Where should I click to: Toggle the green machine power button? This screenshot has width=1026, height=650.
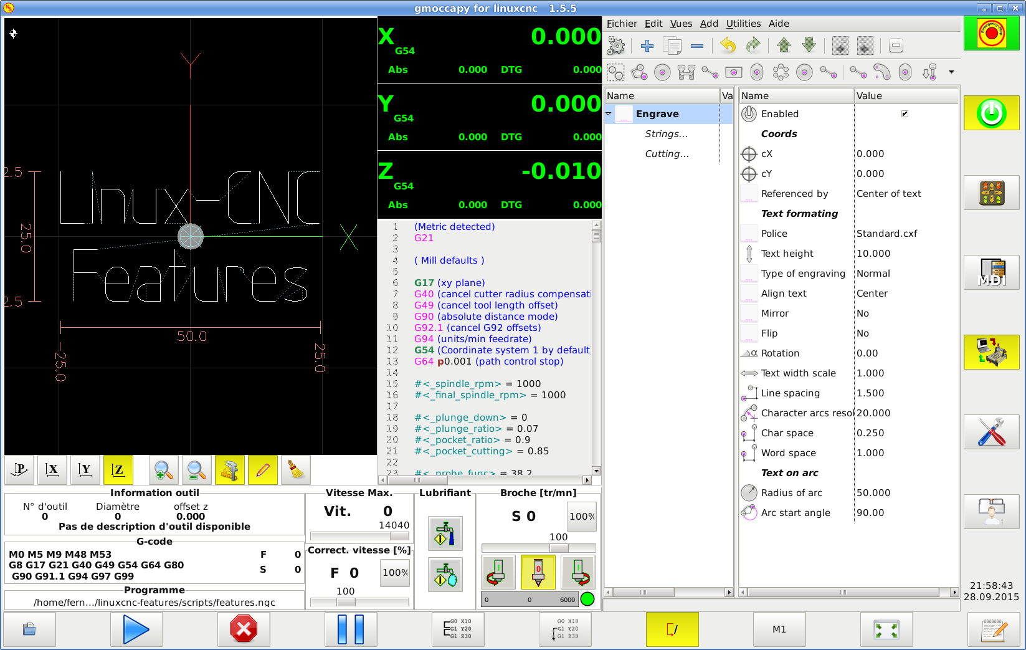click(x=991, y=113)
